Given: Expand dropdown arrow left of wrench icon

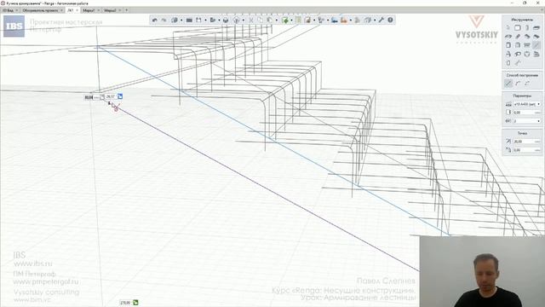Looking at the screenshot, I should pos(375,20).
